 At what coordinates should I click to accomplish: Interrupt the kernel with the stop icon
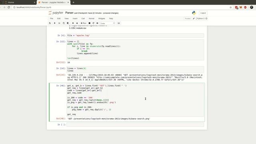pos(90,23)
